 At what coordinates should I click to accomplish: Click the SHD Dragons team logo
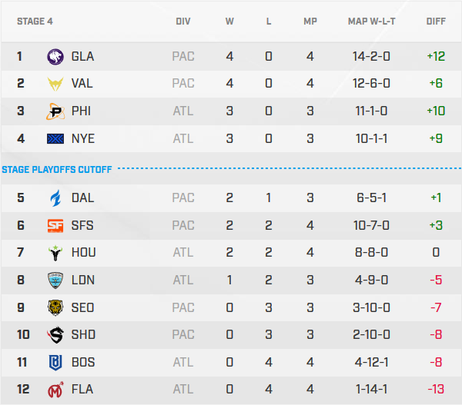click(x=55, y=335)
